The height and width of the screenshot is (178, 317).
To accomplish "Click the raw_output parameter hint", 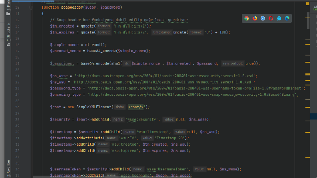I will click(x=233, y=63).
